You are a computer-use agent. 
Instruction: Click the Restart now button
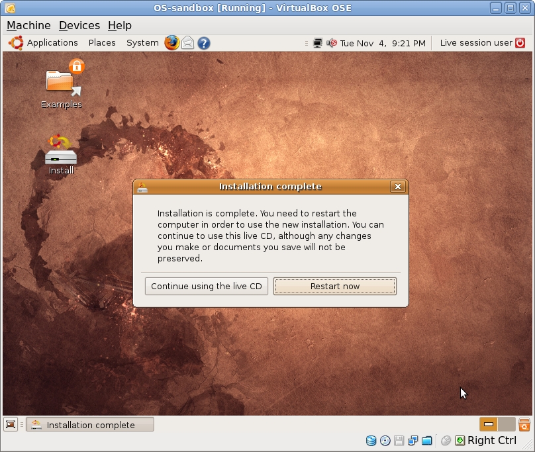point(335,286)
